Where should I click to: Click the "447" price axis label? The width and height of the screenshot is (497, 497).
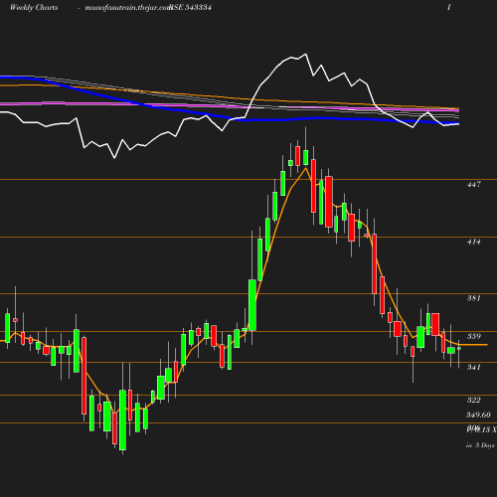[x=474, y=184]
